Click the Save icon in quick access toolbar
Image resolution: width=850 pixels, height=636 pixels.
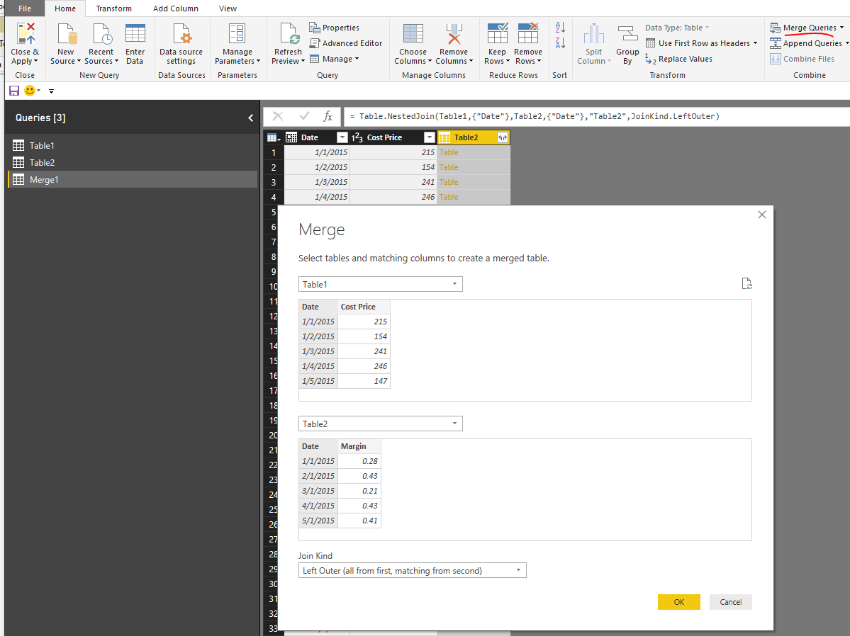(x=14, y=91)
